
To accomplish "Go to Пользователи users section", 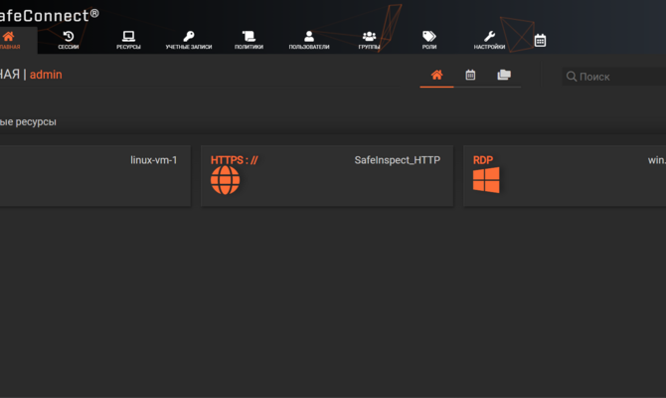I will 309,40.
